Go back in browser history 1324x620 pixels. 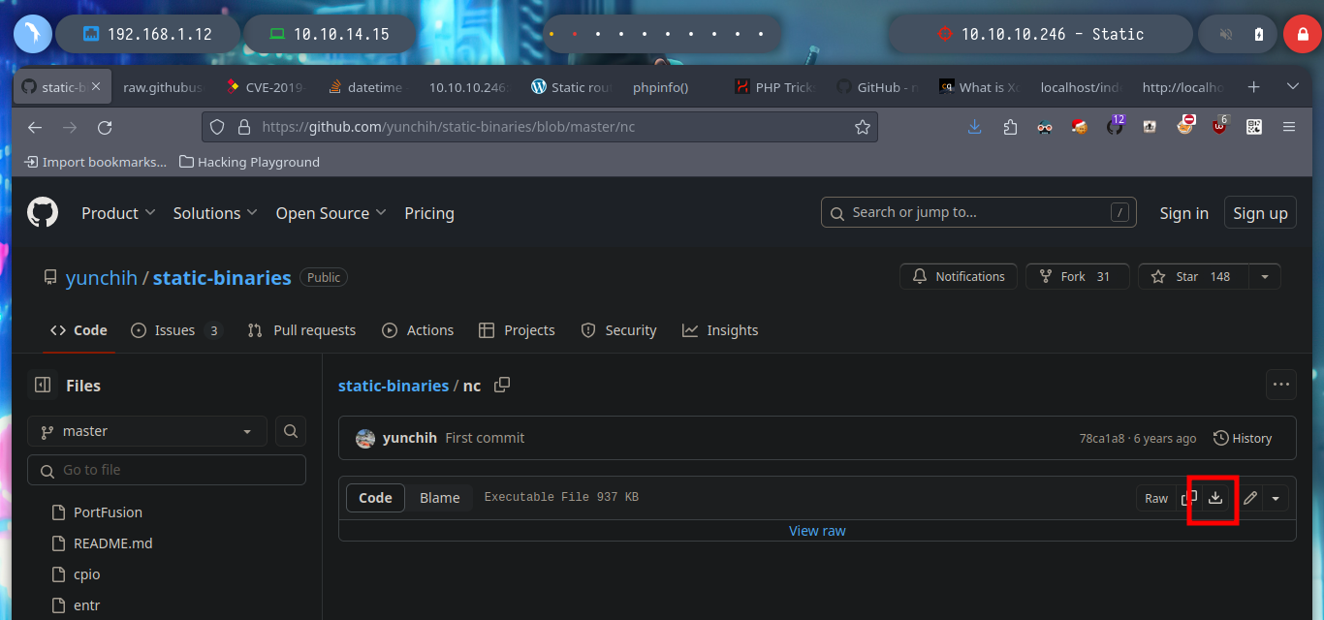(x=35, y=127)
